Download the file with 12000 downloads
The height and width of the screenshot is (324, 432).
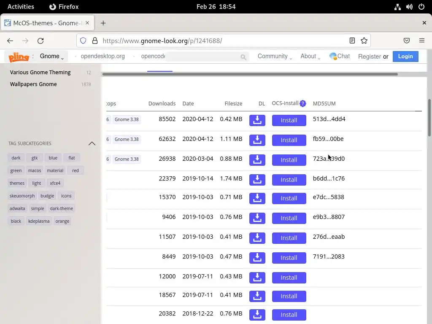pyautogui.click(x=257, y=278)
